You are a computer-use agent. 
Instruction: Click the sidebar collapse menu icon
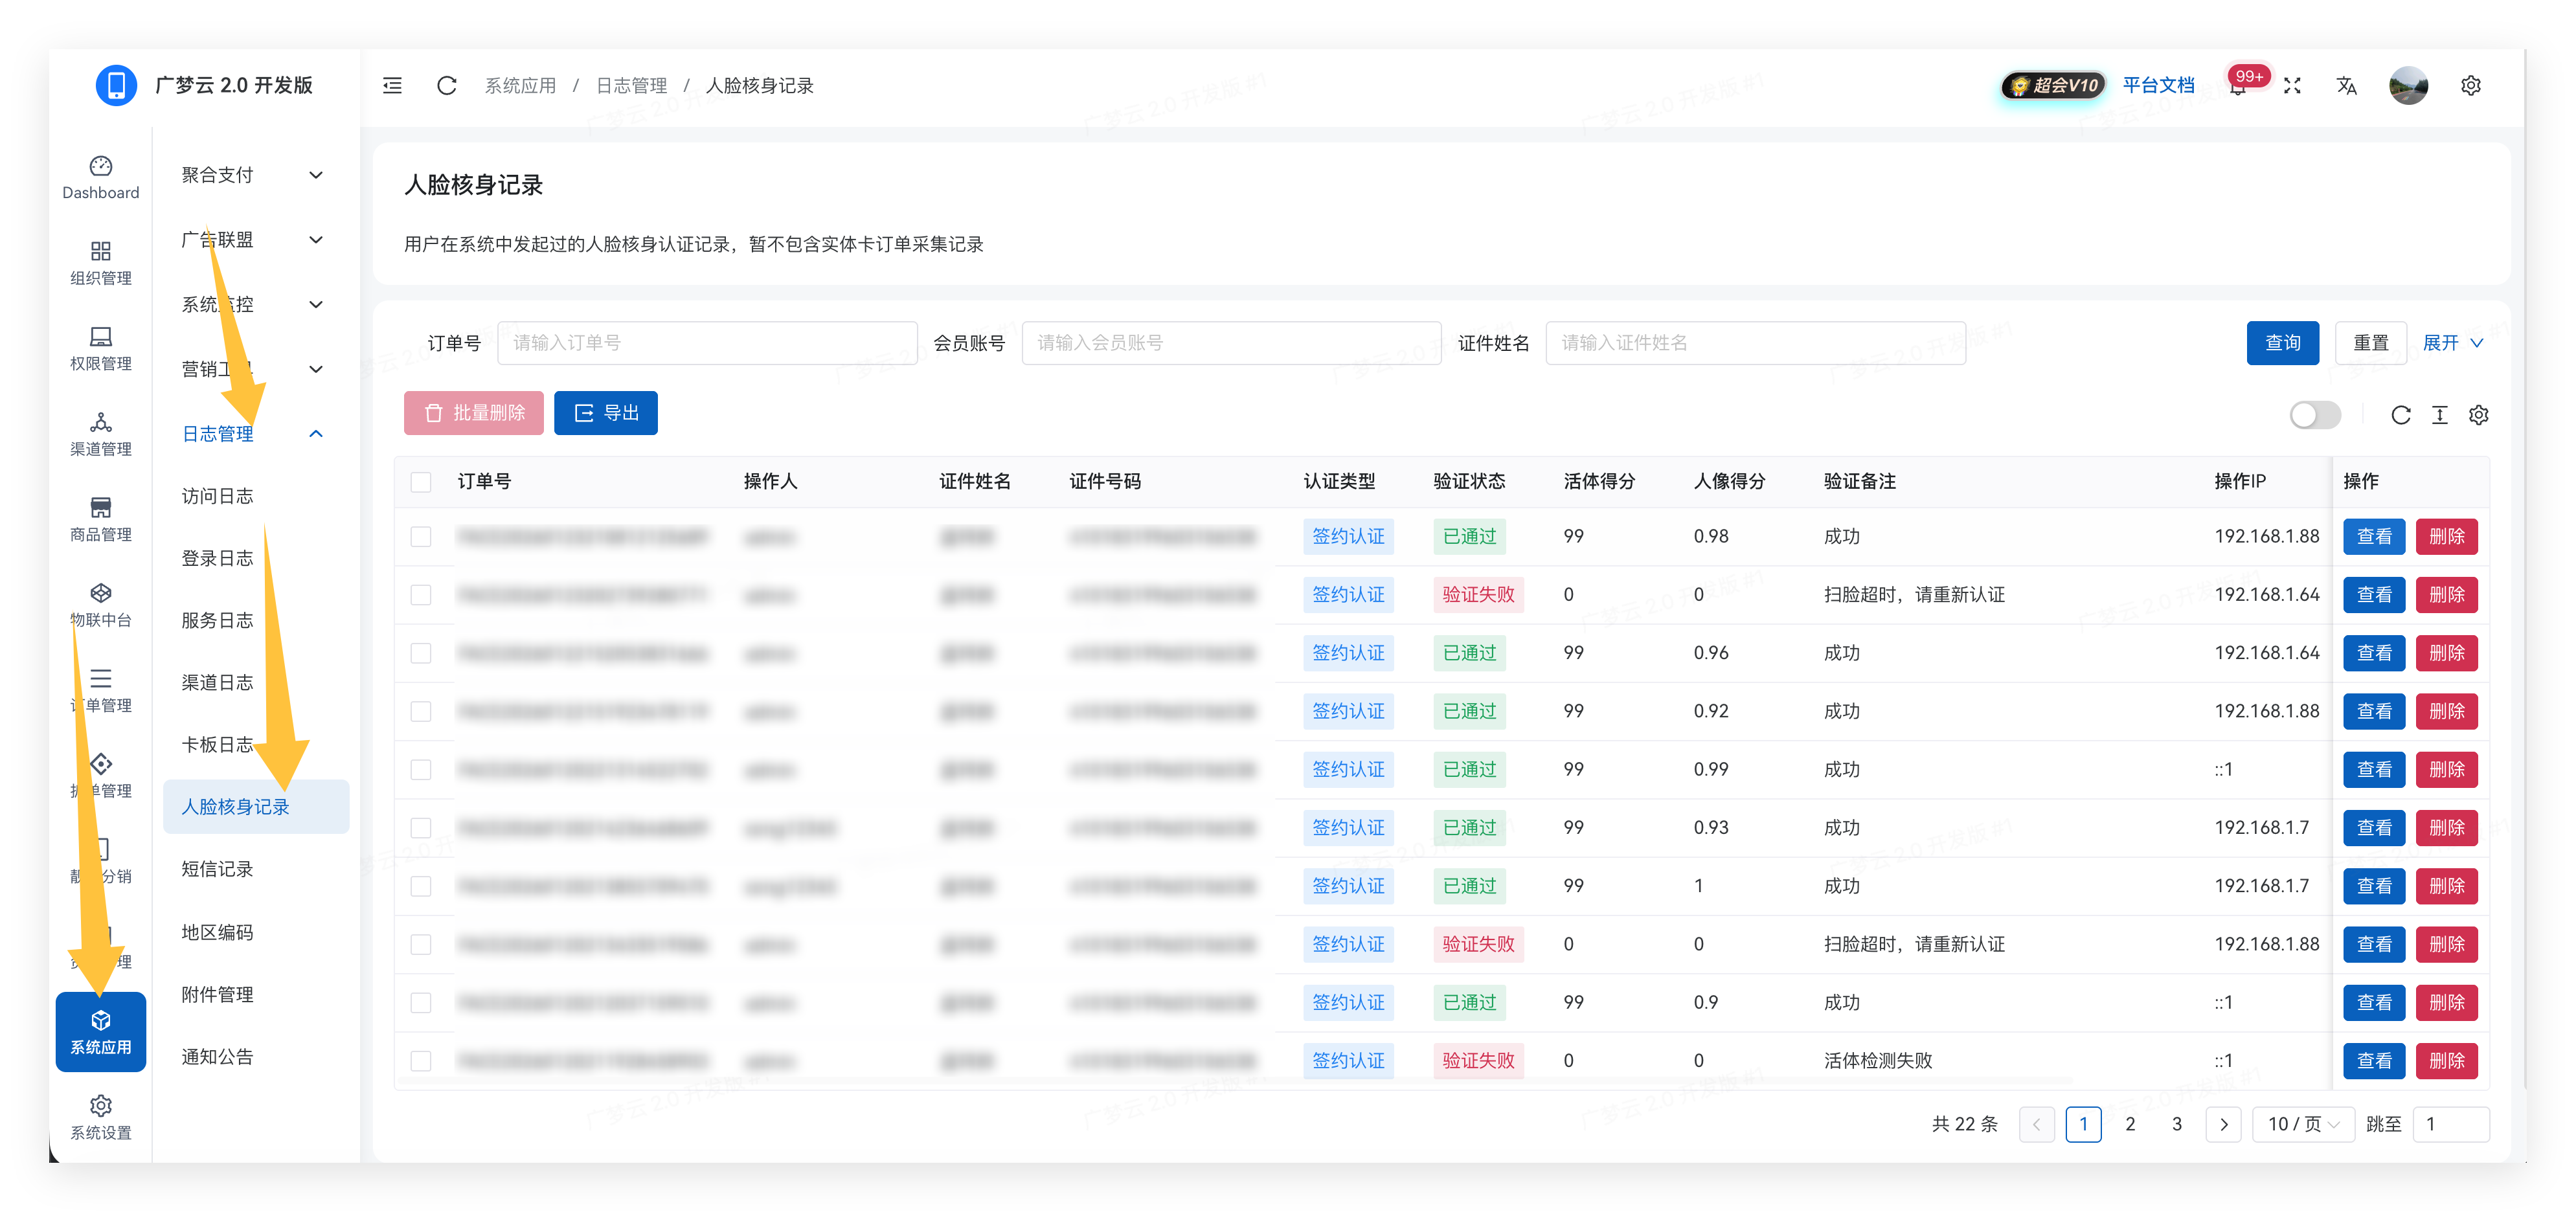click(x=392, y=86)
